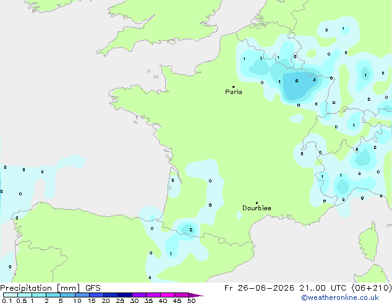
Task: Click the Dourbies location dot marker
Action: pos(257,203)
